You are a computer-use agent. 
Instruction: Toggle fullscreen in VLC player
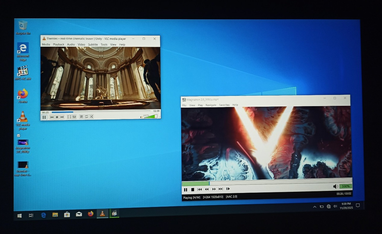(69, 117)
